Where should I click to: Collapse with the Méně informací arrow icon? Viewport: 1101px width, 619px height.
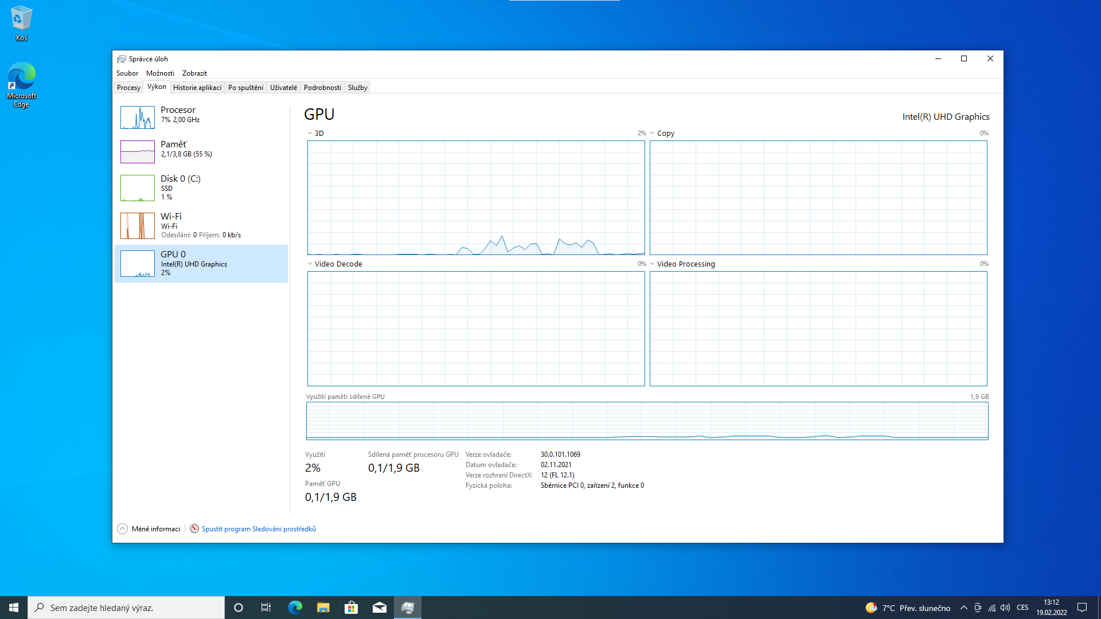click(x=122, y=528)
